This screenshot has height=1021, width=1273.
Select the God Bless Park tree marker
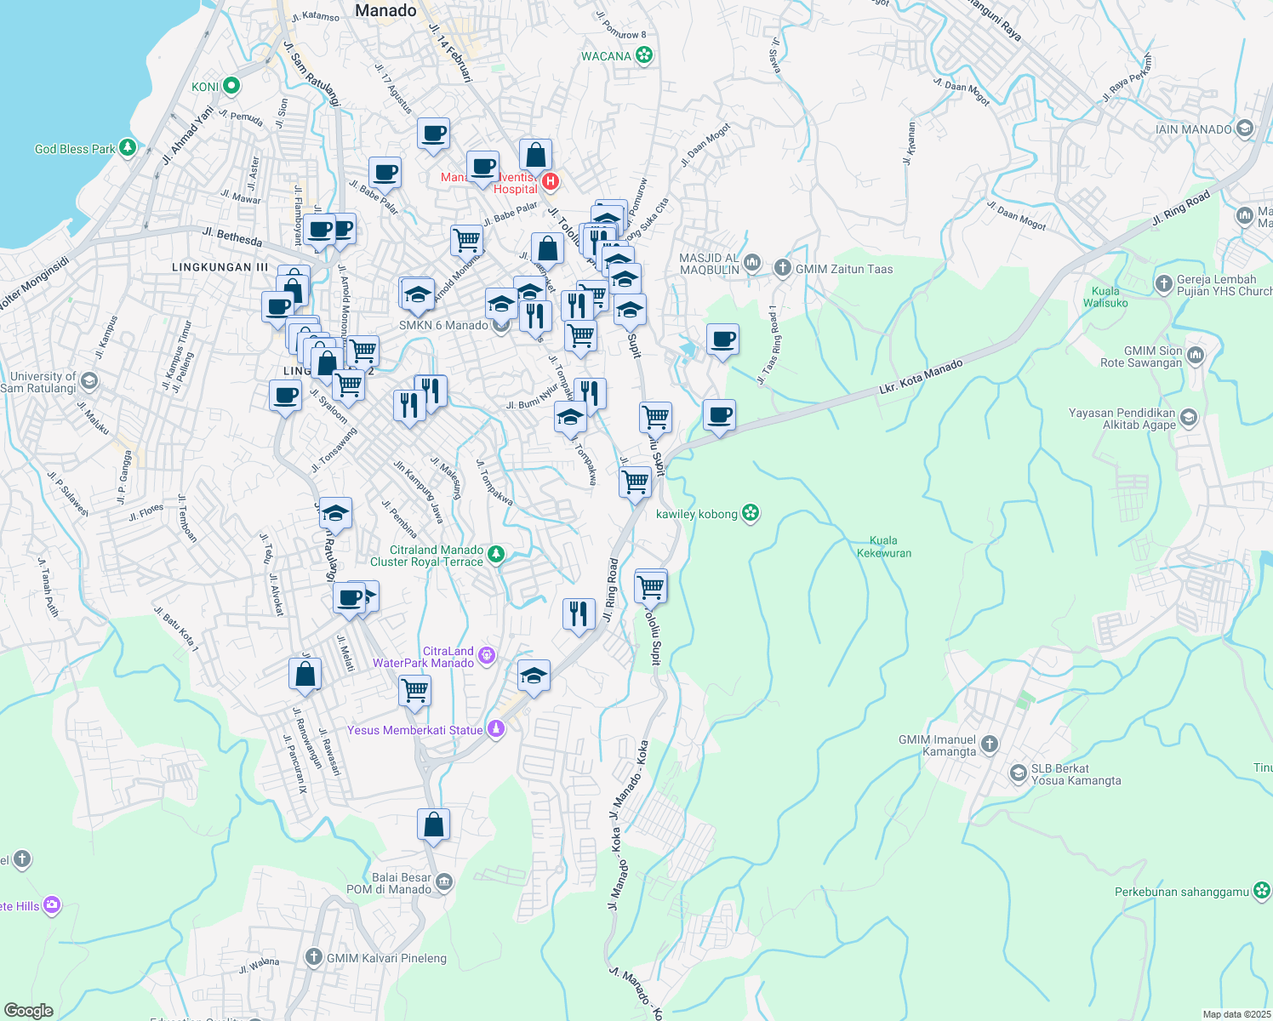(x=128, y=148)
